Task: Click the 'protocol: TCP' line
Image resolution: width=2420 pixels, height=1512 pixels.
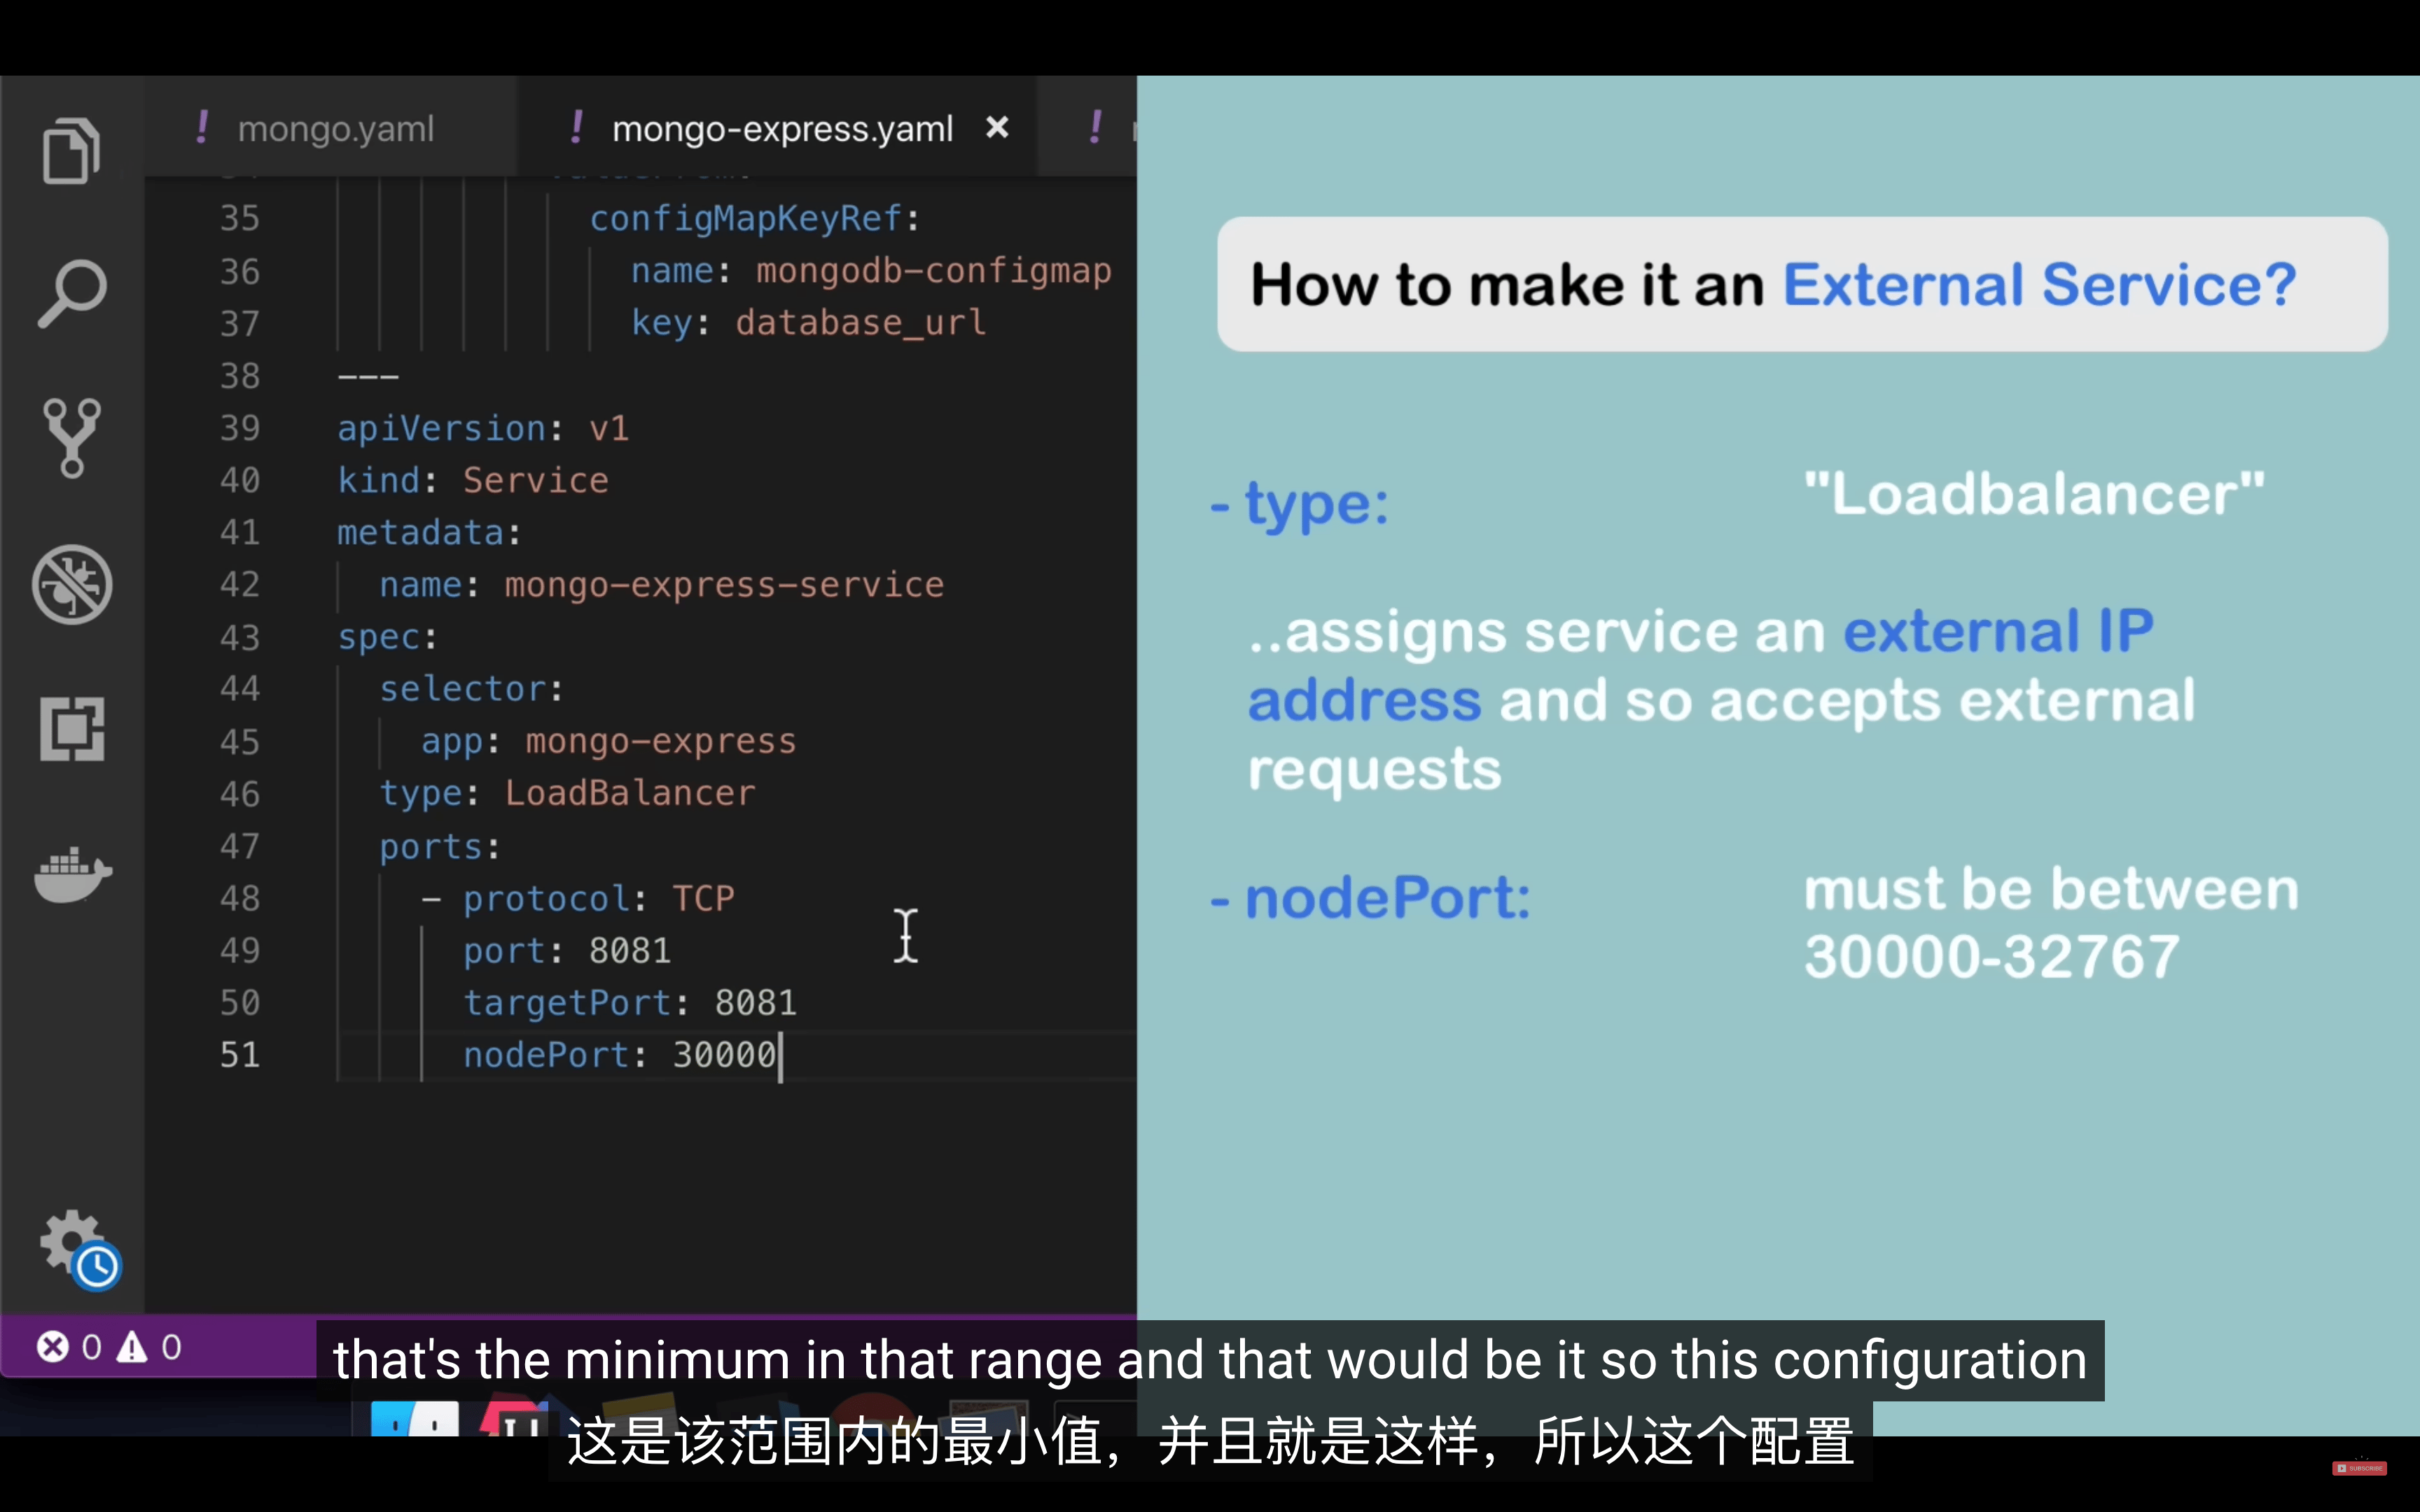Action: tap(599, 898)
